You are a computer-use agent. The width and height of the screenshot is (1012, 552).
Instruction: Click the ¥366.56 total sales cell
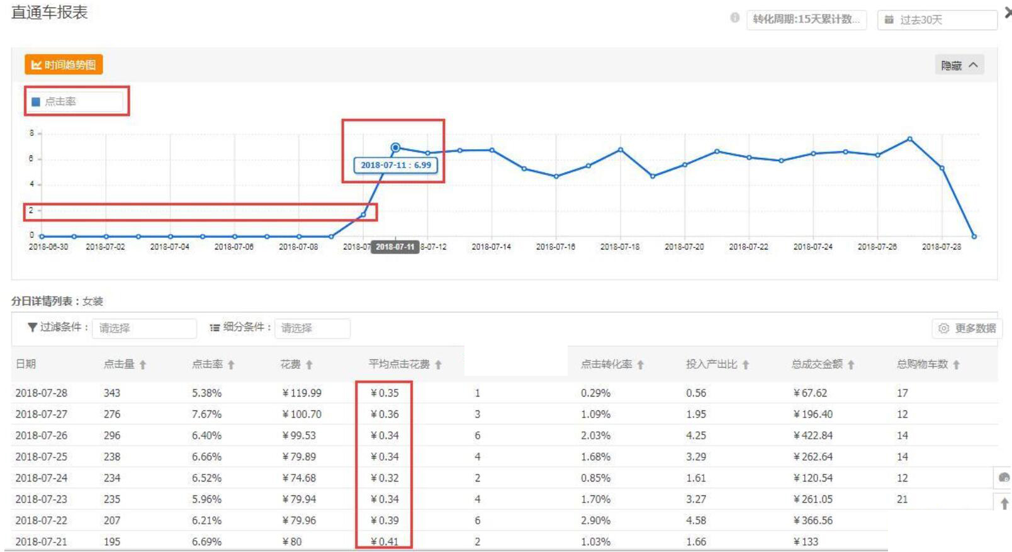813,521
